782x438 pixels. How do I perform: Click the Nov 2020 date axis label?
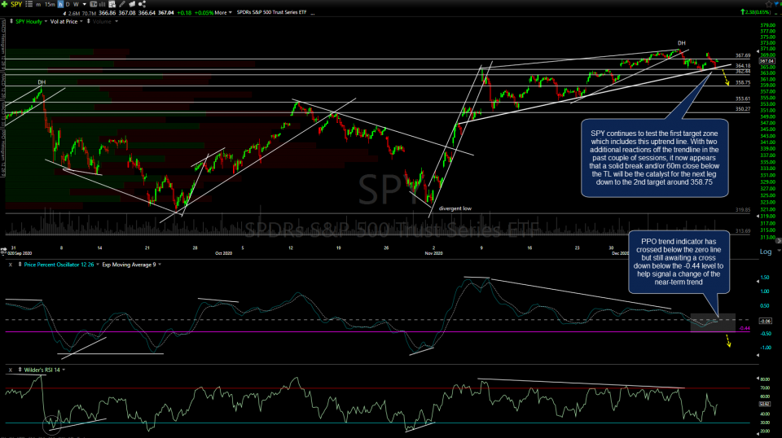pos(433,253)
